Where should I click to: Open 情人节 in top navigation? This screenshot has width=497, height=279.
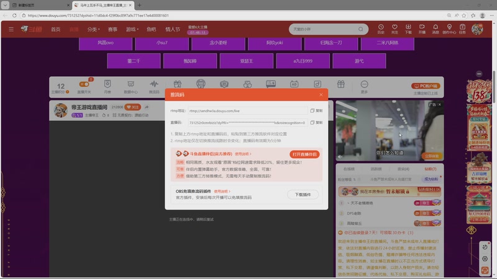(173, 29)
